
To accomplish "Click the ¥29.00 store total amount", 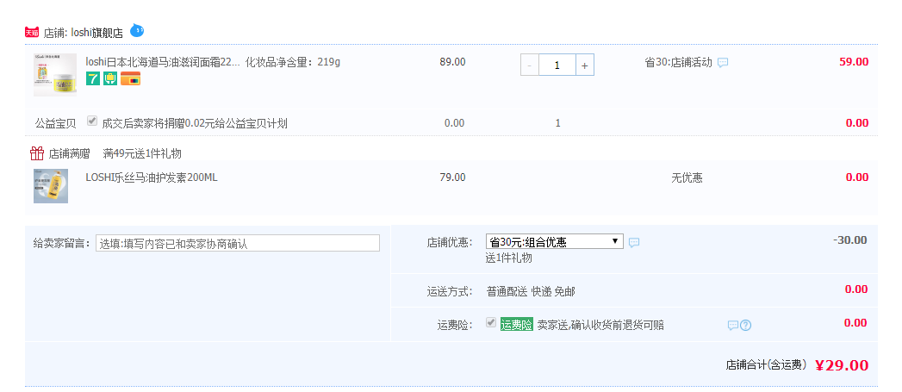I will [x=842, y=365].
